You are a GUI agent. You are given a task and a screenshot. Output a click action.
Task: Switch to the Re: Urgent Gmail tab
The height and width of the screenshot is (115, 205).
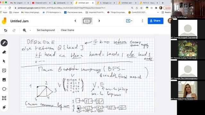20,3
